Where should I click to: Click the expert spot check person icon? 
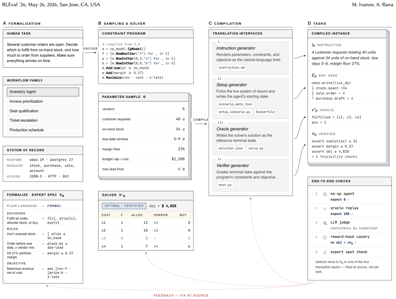[325, 253]
